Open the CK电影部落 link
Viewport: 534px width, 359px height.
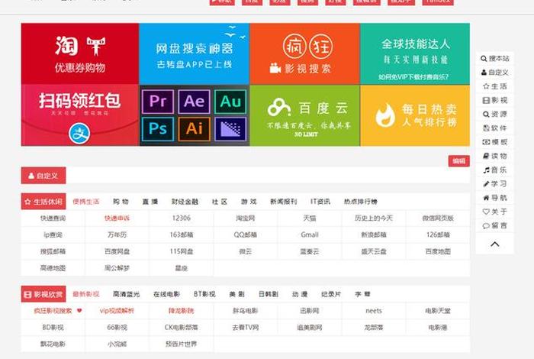182,328
